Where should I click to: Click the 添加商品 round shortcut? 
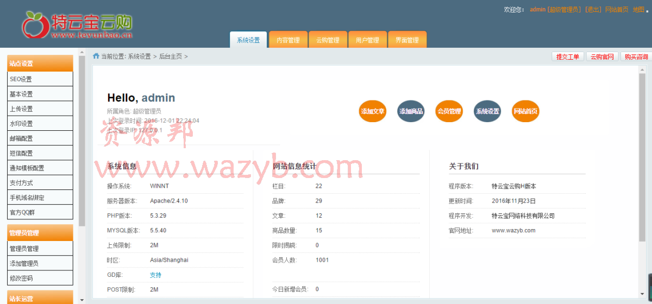[411, 111]
